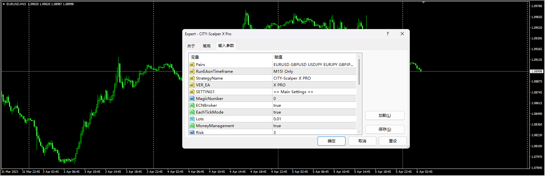The height and width of the screenshot is (176, 545).
Task: Click the MagicNumber integer icon
Action: pos(192,99)
